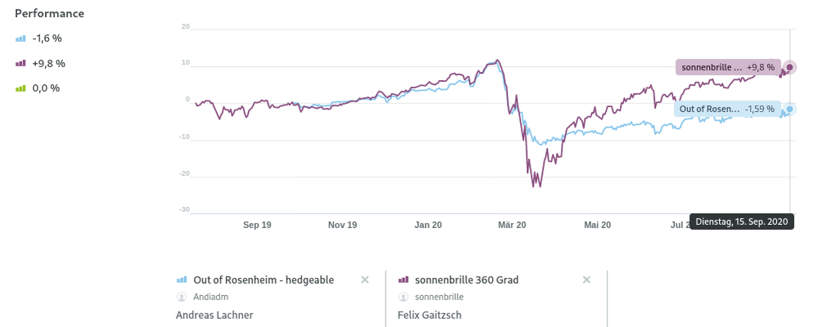Open the Out of Rosenheim - hedgeable wikifolio

pyautogui.click(x=264, y=280)
